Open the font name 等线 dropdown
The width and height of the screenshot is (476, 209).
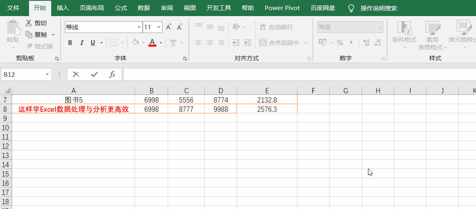pos(139,27)
